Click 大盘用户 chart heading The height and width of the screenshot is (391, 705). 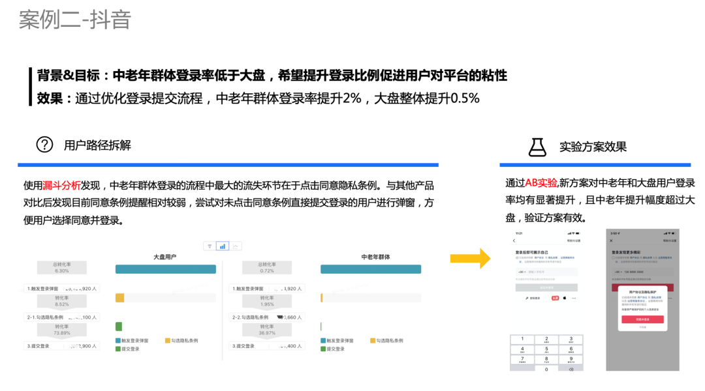click(165, 257)
